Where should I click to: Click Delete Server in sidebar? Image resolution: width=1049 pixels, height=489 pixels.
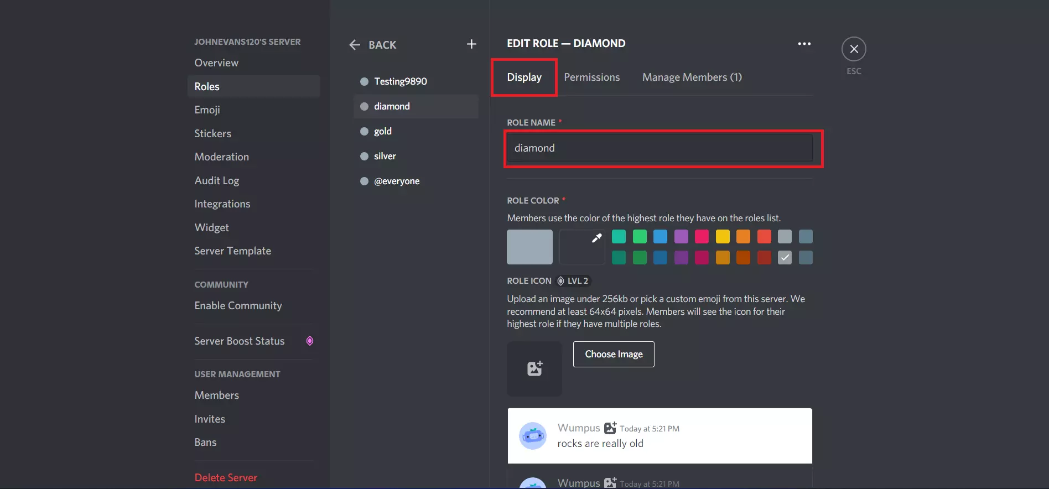[x=254, y=478]
